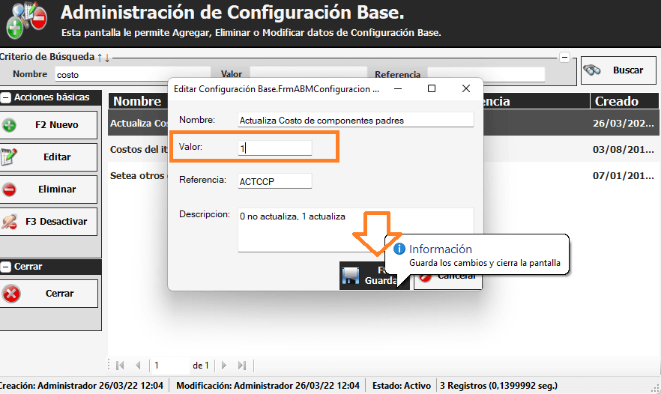Collapse the Cerrar section panel
Screen dimensions: 661x394
click(5, 267)
